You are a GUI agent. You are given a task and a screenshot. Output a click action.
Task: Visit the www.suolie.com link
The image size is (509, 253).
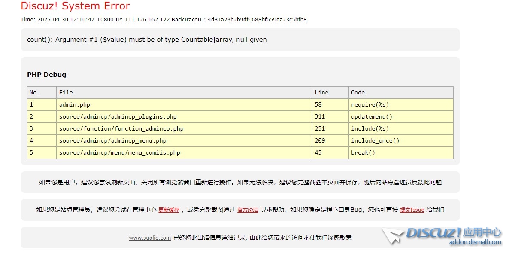[x=150, y=238]
